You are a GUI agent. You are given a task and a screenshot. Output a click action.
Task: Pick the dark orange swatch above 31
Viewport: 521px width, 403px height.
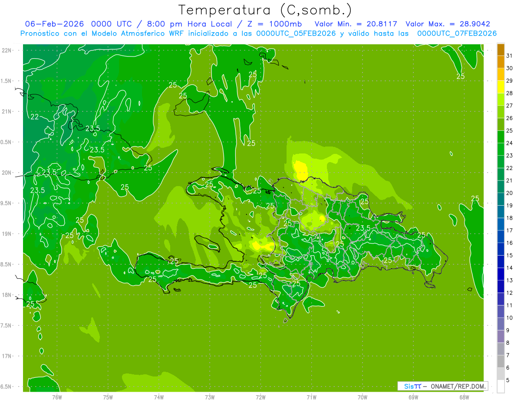coord(501,49)
